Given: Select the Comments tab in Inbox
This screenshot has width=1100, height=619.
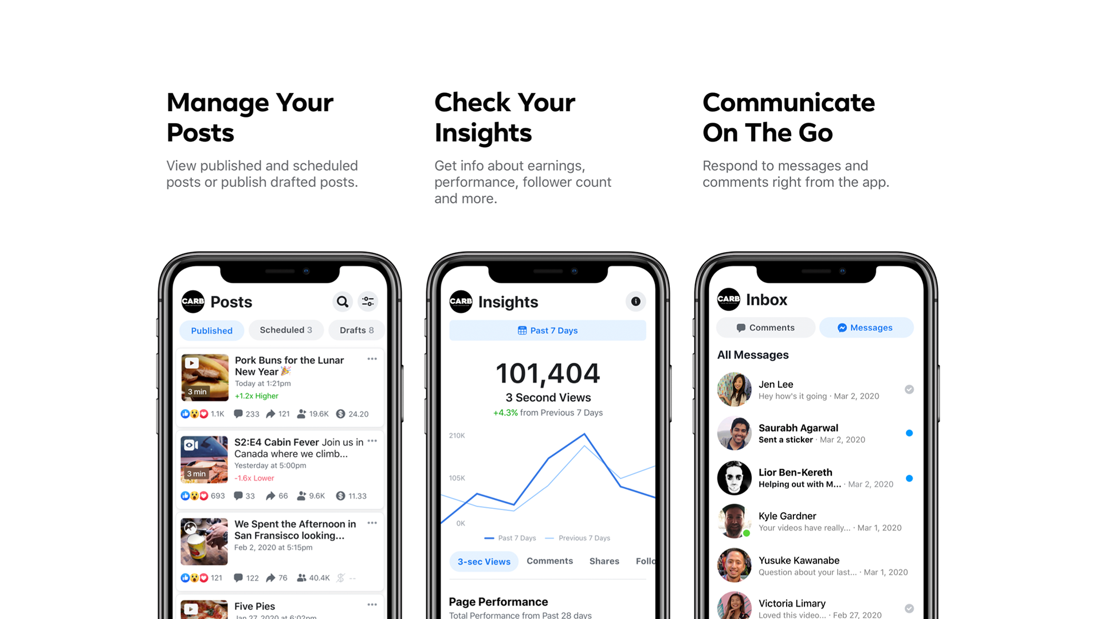Looking at the screenshot, I should tap(765, 327).
